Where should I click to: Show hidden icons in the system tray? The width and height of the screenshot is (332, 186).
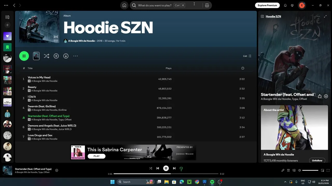285,182
